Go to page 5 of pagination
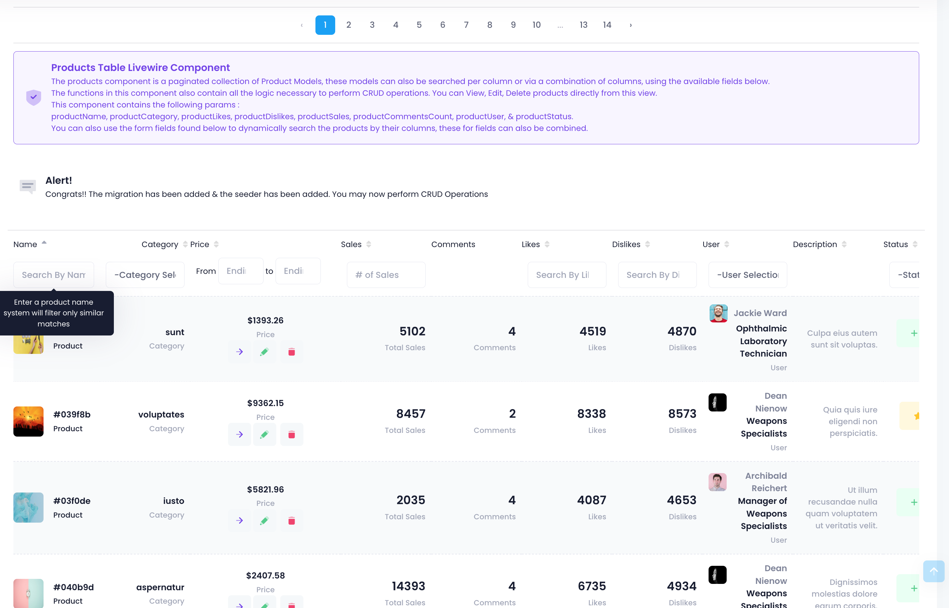Viewport: 949px width, 608px height. 419,24
